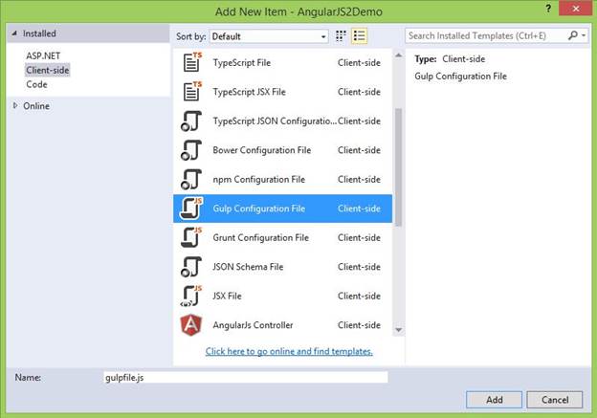The width and height of the screenshot is (597, 418).
Task: Click the TypeScript JSON Configuration file icon
Action: [x=191, y=121]
